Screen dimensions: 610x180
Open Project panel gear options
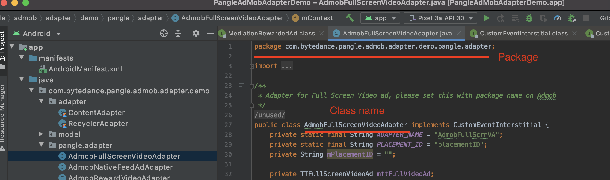coord(196,33)
